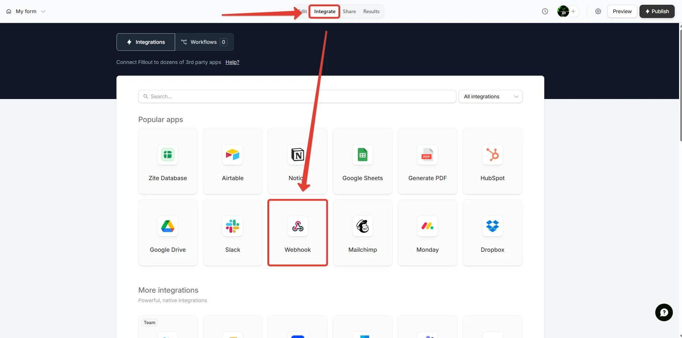Switch to the Integrate tab
The width and height of the screenshot is (682, 338).
[325, 11]
